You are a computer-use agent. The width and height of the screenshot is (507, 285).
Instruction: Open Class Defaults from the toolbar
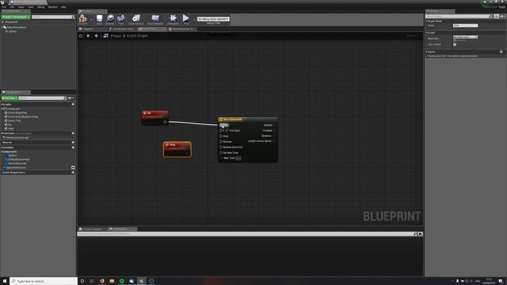(155, 19)
